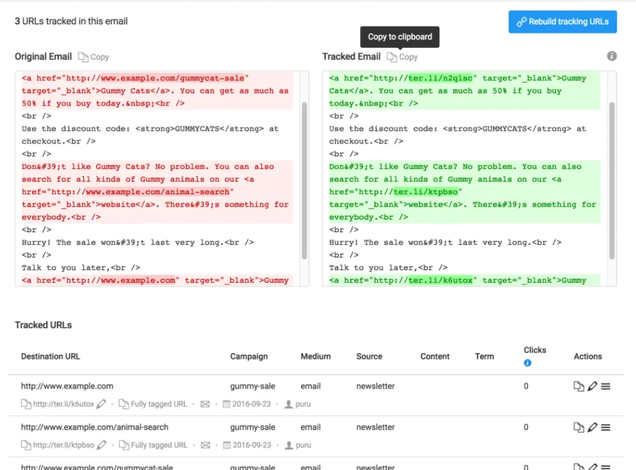The height and width of the screenshot is (470, 636).
Task: Click the Clicks column info icon
Action: coord(528,363)
